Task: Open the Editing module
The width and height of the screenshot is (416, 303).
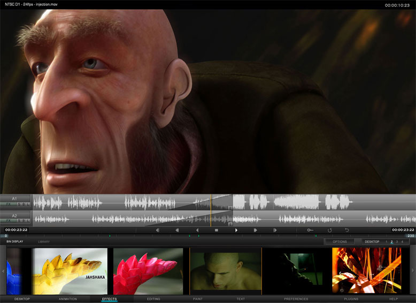Action: pyautogui.click(x=153, y=299)
